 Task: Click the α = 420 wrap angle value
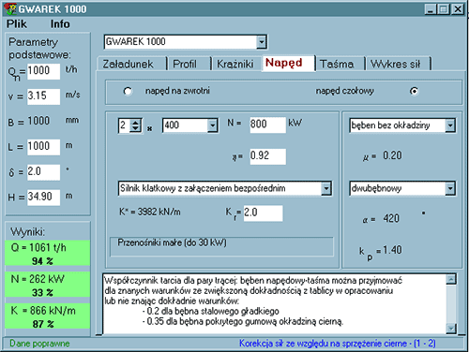point(381,219)
